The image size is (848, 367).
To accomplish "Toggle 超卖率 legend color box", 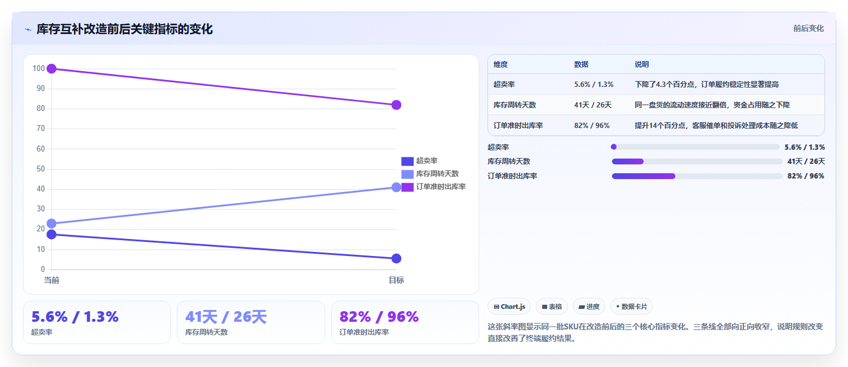I will coord(408,161).
